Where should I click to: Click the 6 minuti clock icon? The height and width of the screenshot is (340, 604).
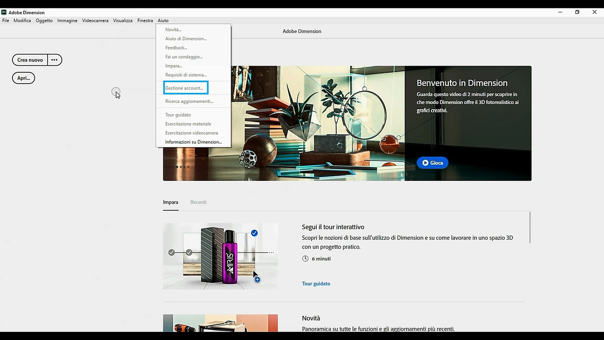[x=305, y=259]
